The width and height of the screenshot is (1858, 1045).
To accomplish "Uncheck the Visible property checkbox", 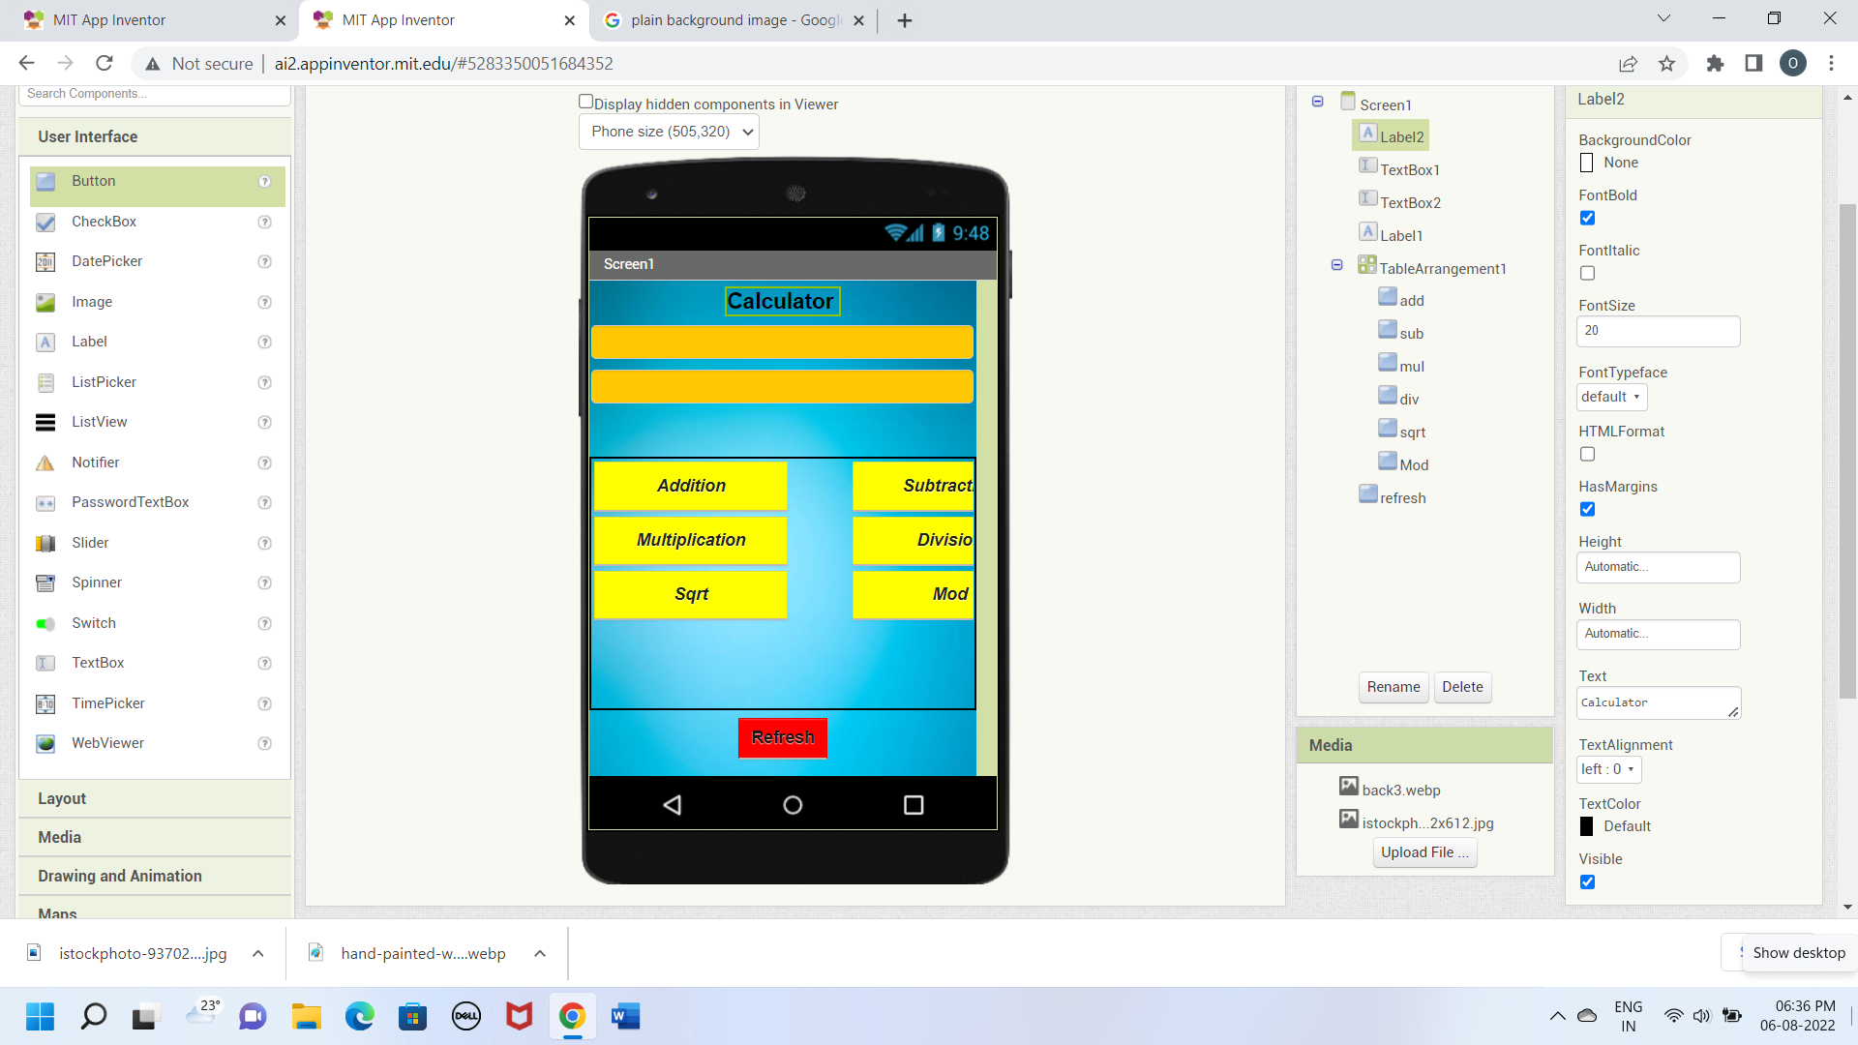I will pos(1587,881).
